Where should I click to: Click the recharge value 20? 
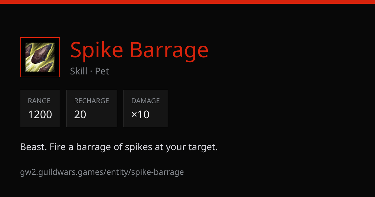pos(80,115)
